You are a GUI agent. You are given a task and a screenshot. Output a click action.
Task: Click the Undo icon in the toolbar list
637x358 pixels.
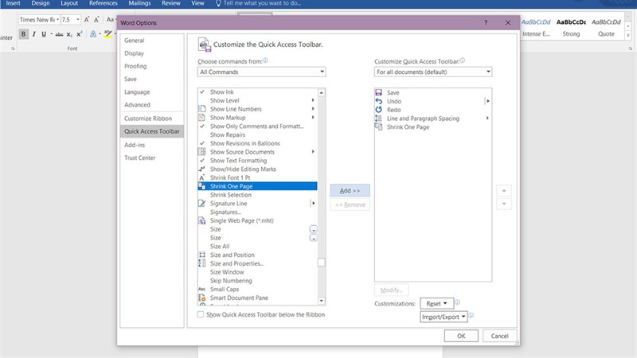click(379, 101)
